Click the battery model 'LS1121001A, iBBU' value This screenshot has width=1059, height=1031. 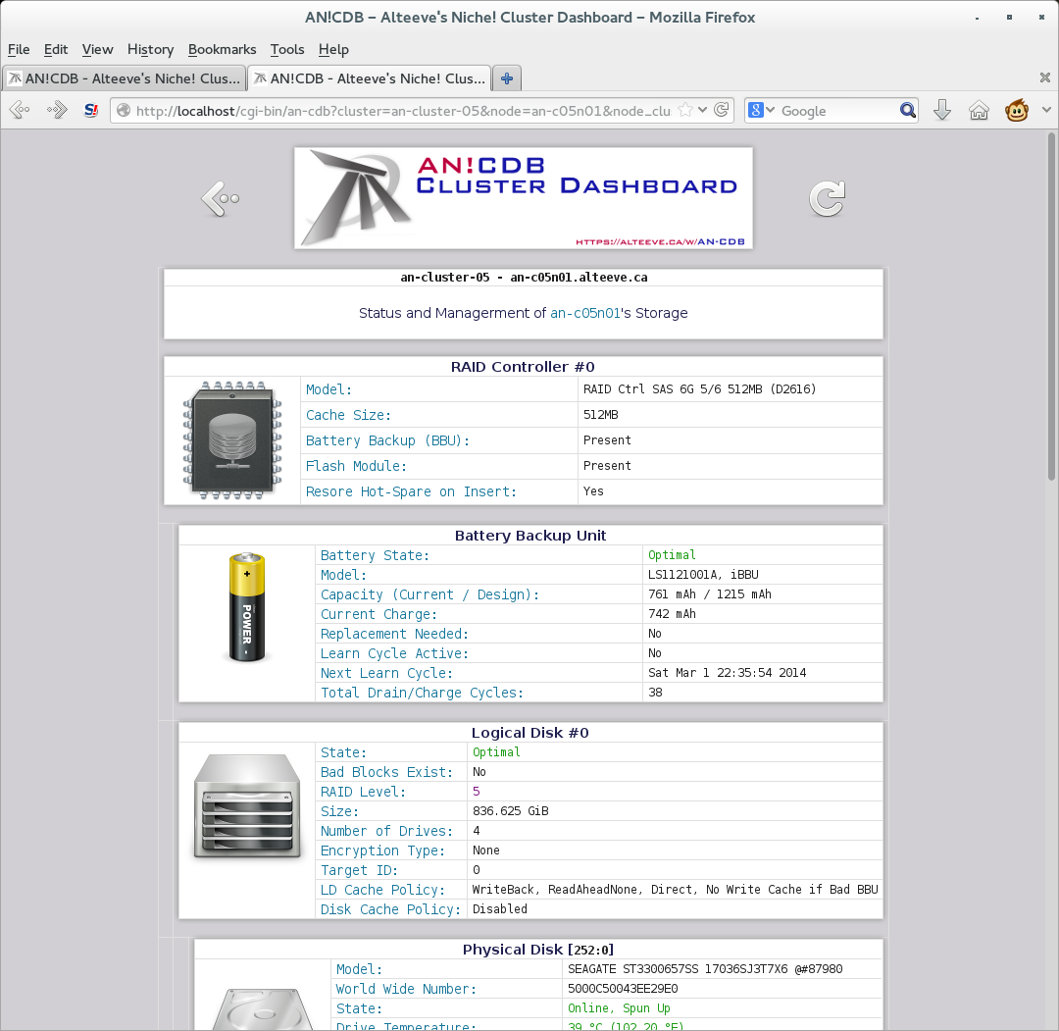(x=703, y=574)
